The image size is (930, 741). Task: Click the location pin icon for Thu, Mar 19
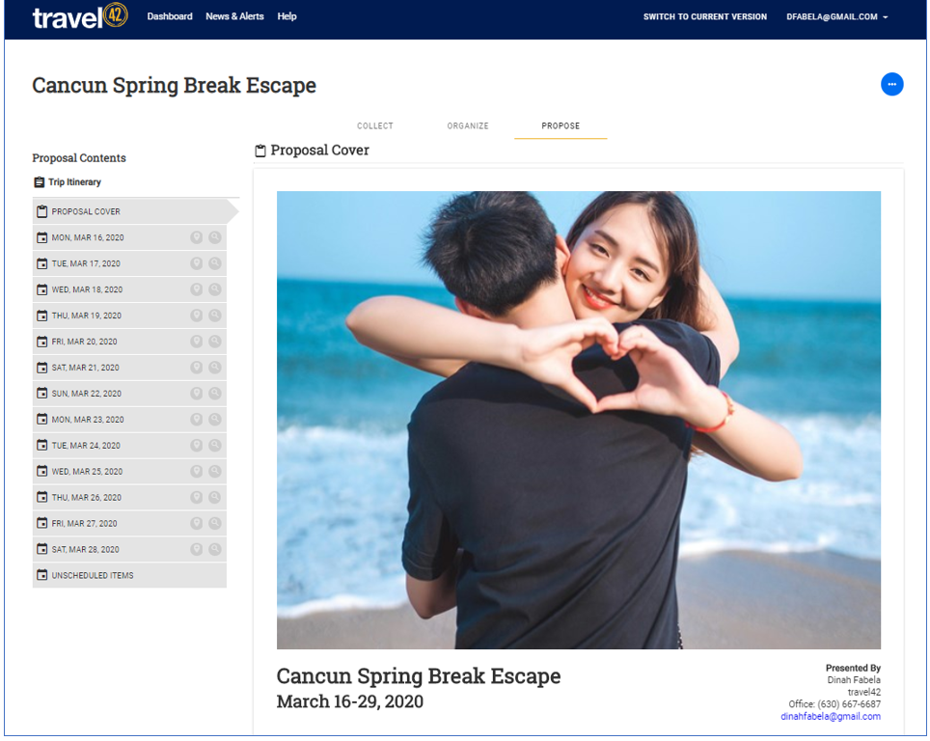pos(197,316)
